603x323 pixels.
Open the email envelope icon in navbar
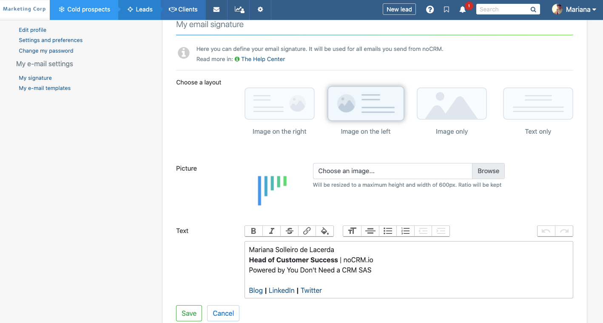216,10
